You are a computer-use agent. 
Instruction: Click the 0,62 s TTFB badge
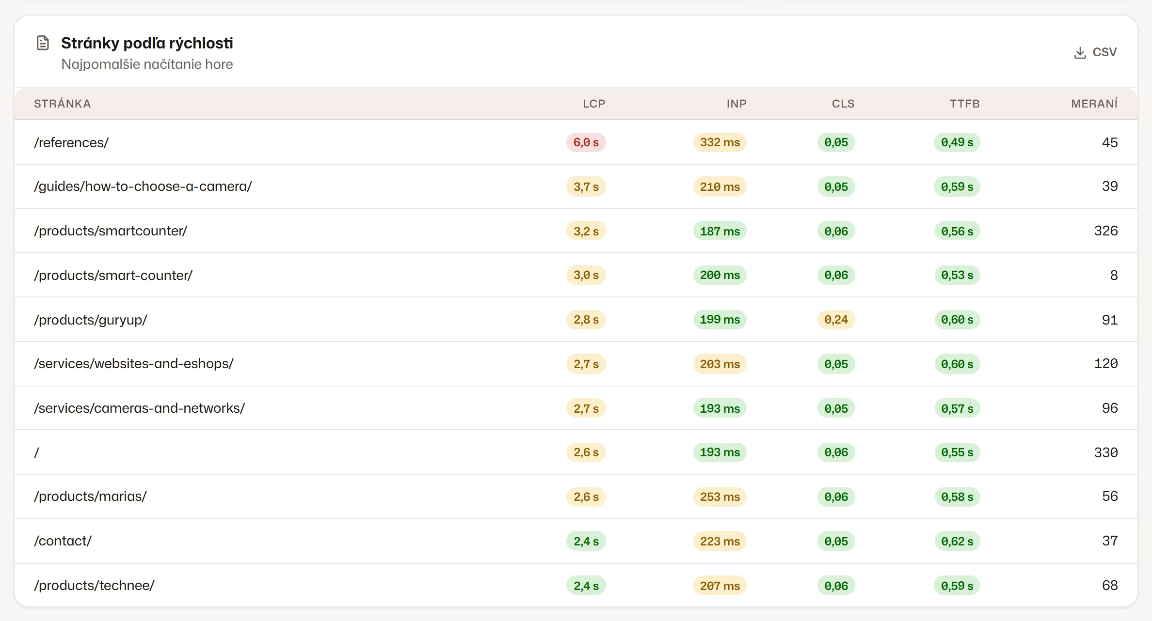pyautogui.click(x=957, y=541)
